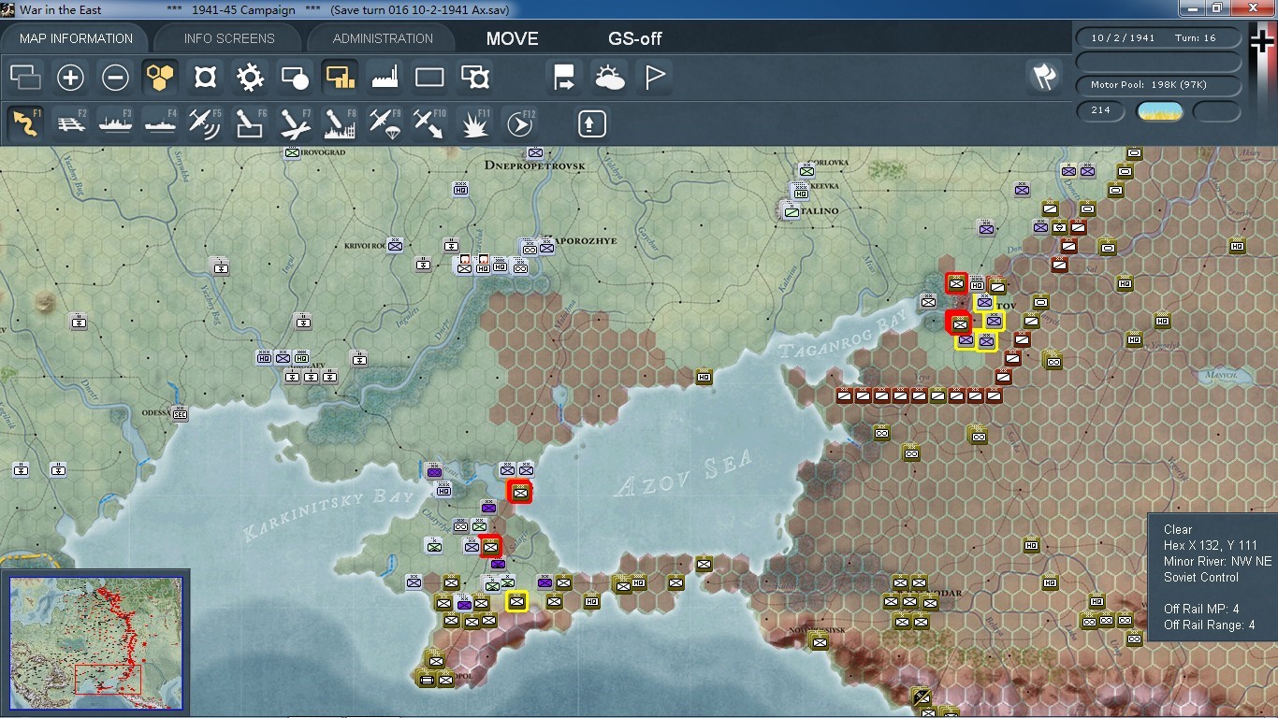Click the 'Off Rail Range: 4' text

(x=1209, y=625)
